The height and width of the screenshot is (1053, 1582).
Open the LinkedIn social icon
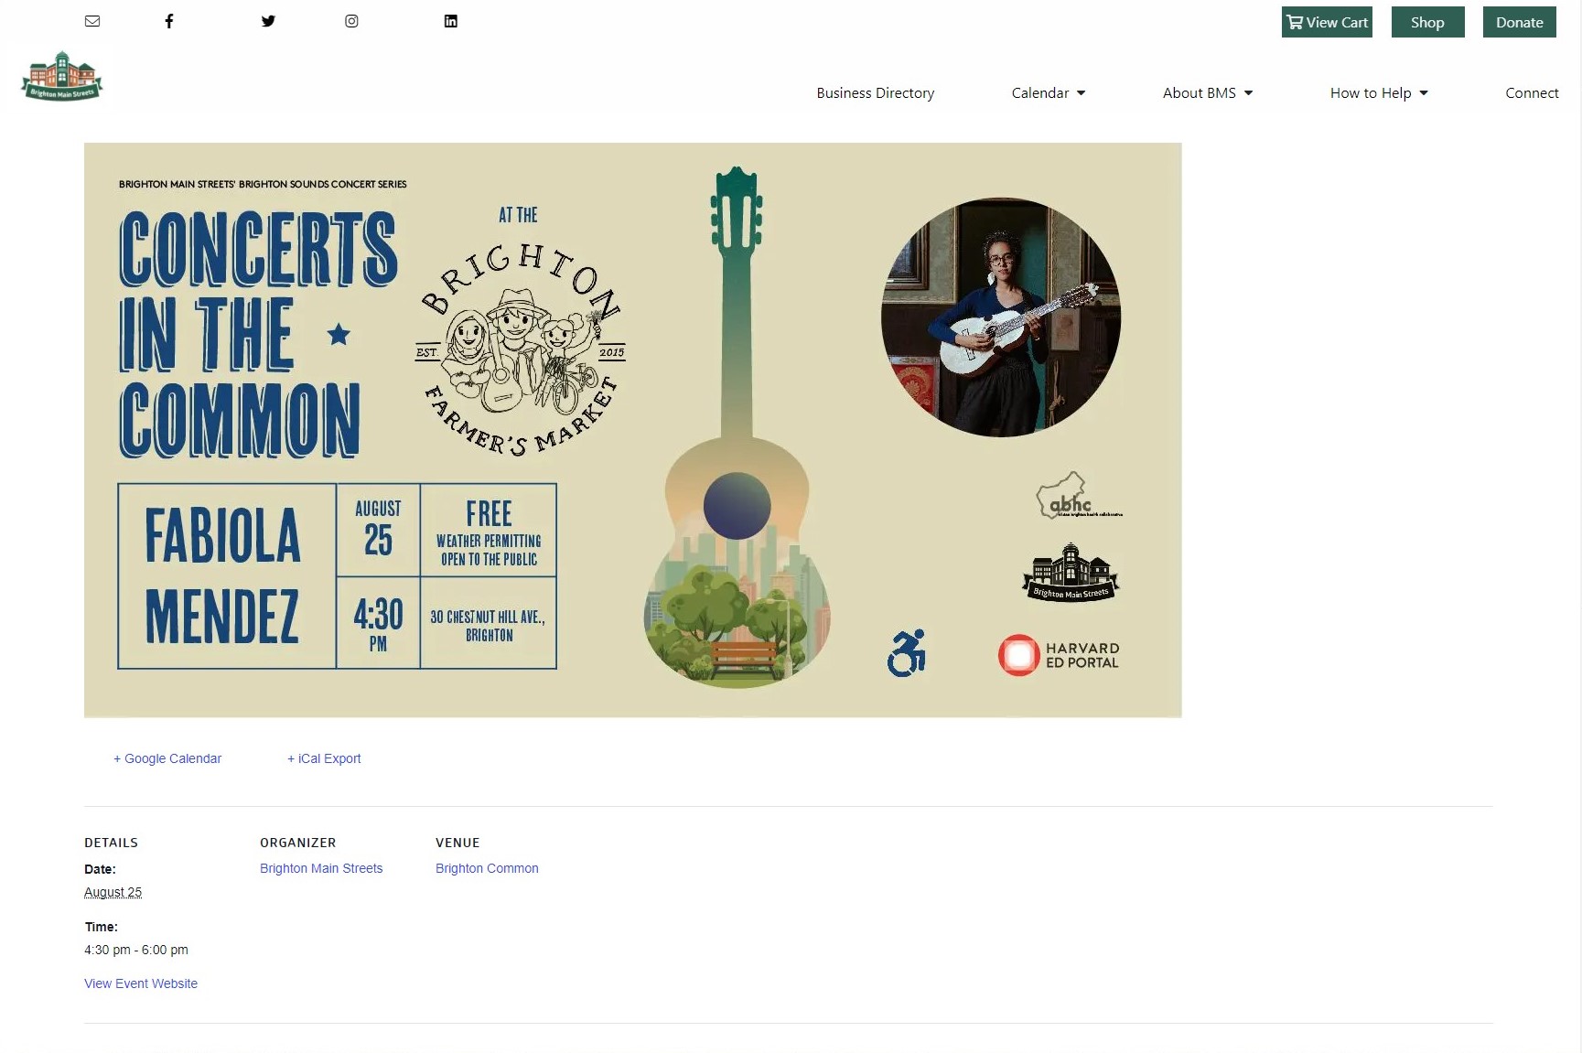[x=451, y=21]
